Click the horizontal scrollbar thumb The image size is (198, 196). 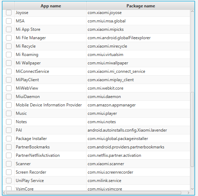94,193
